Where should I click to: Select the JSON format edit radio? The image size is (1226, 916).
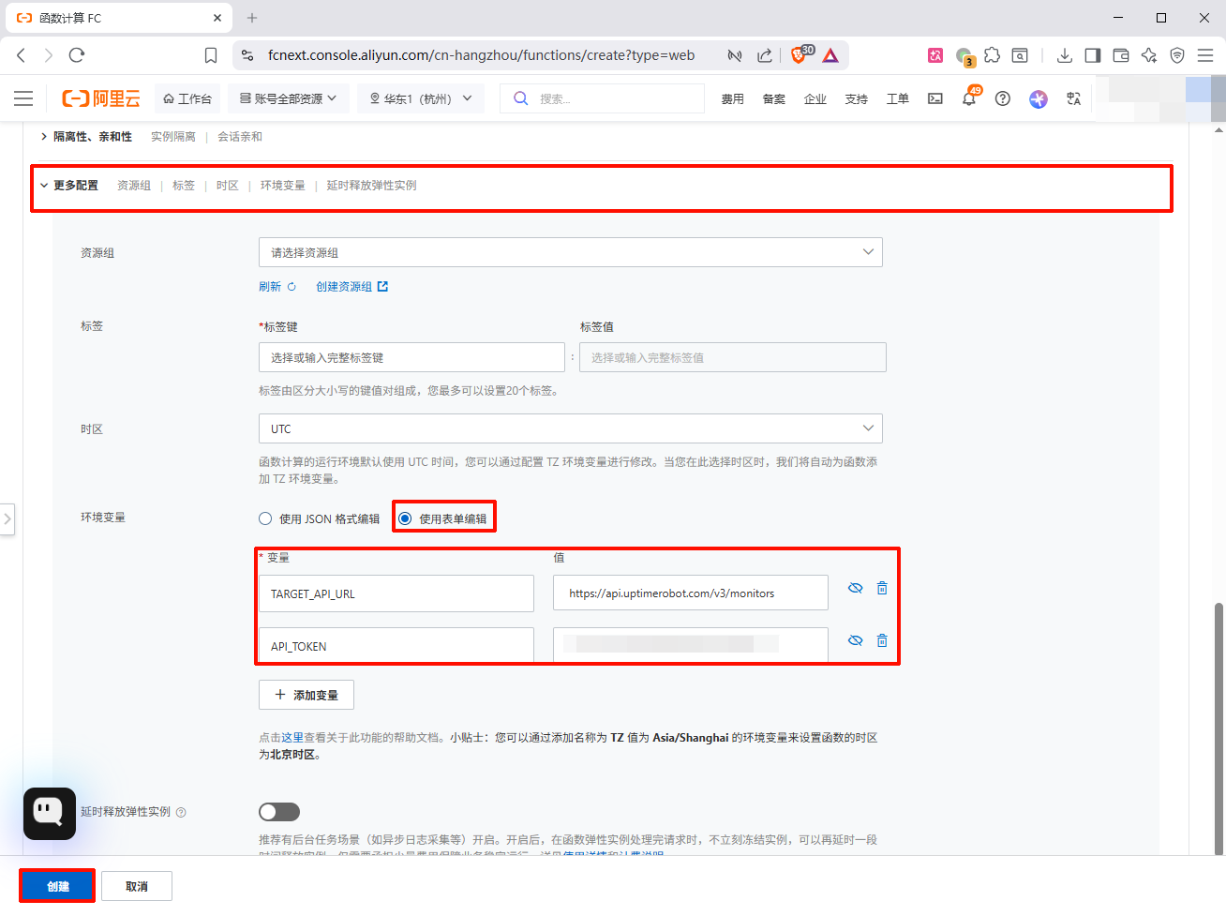point(266,518)
